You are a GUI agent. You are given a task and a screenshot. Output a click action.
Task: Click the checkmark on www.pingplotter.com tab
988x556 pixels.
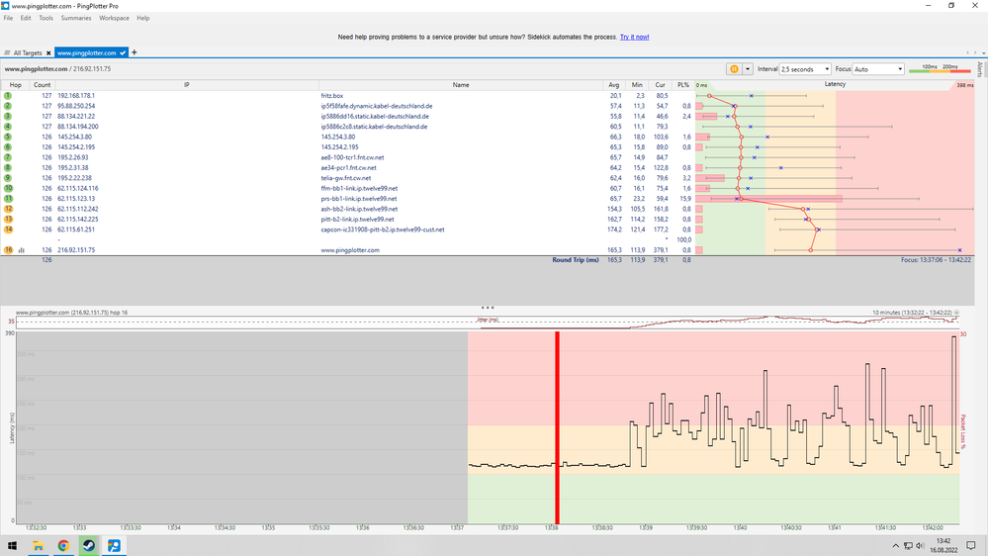coord(123,53)
